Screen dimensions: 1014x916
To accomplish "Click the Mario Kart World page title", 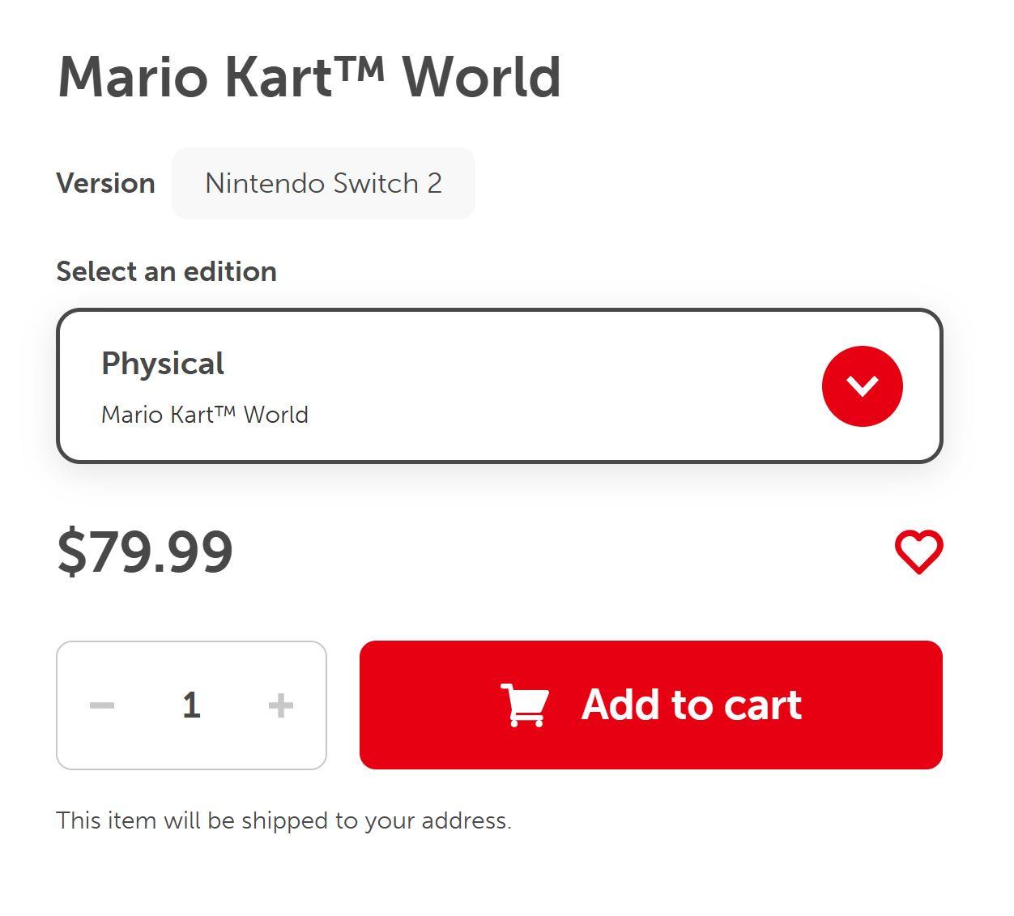I will 309,77.
